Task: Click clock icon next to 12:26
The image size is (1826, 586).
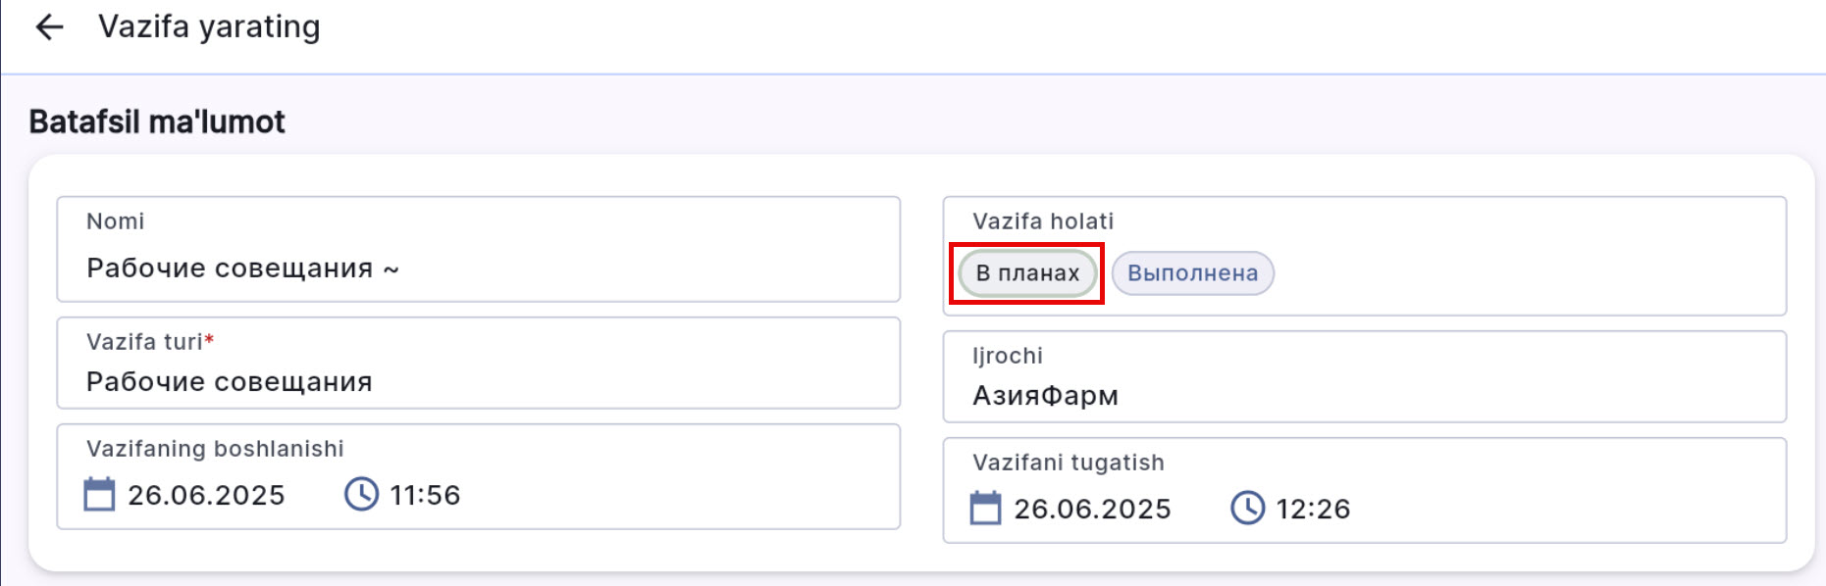Action: 1247,508
